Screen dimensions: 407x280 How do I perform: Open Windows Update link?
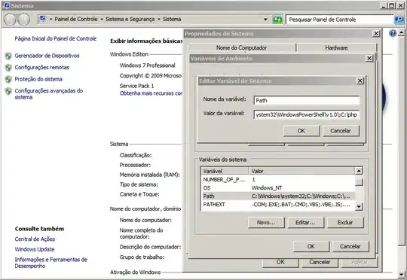point(35,249)
